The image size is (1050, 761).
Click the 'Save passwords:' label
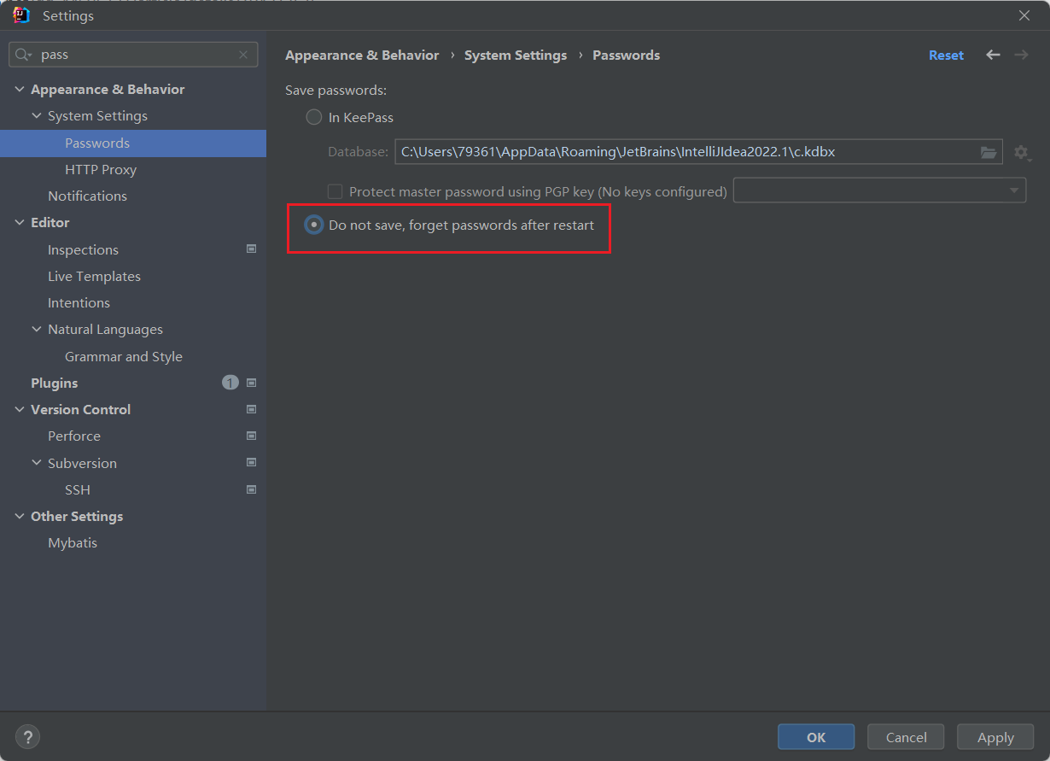point(336,90)
